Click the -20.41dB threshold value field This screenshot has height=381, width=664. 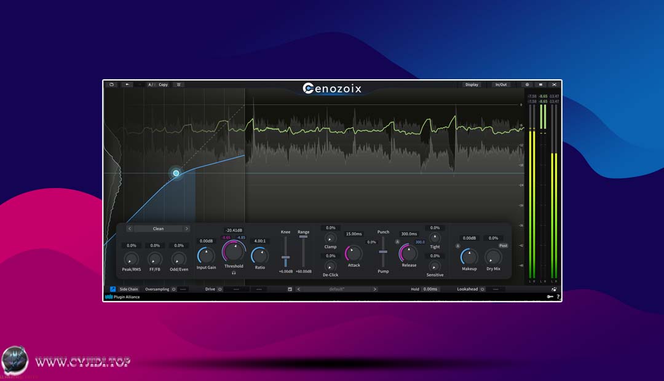tap(234, 230)
